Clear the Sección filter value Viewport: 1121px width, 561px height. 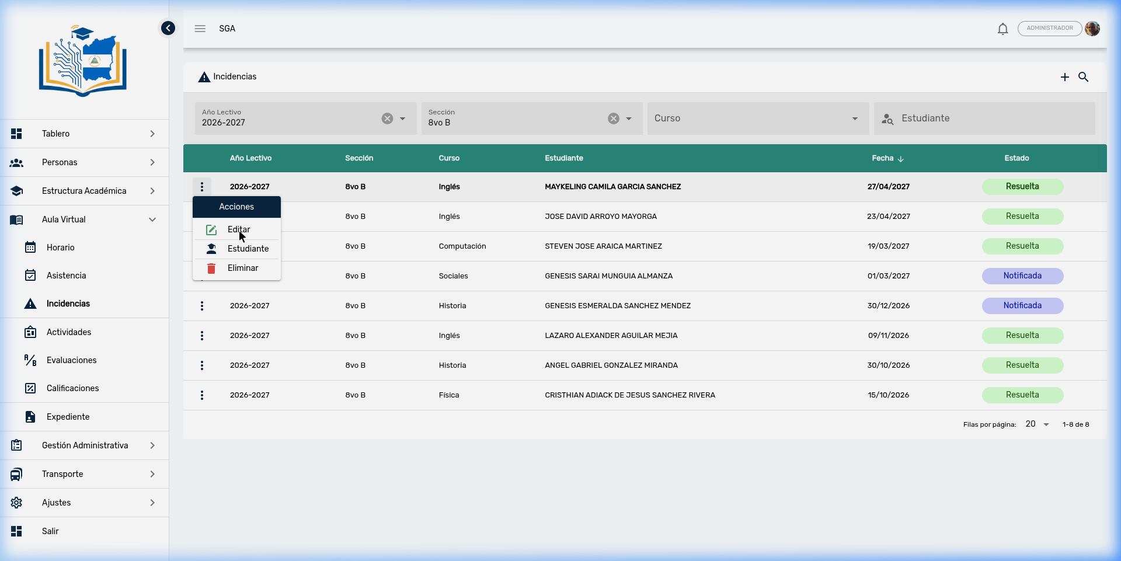[613, 119]
